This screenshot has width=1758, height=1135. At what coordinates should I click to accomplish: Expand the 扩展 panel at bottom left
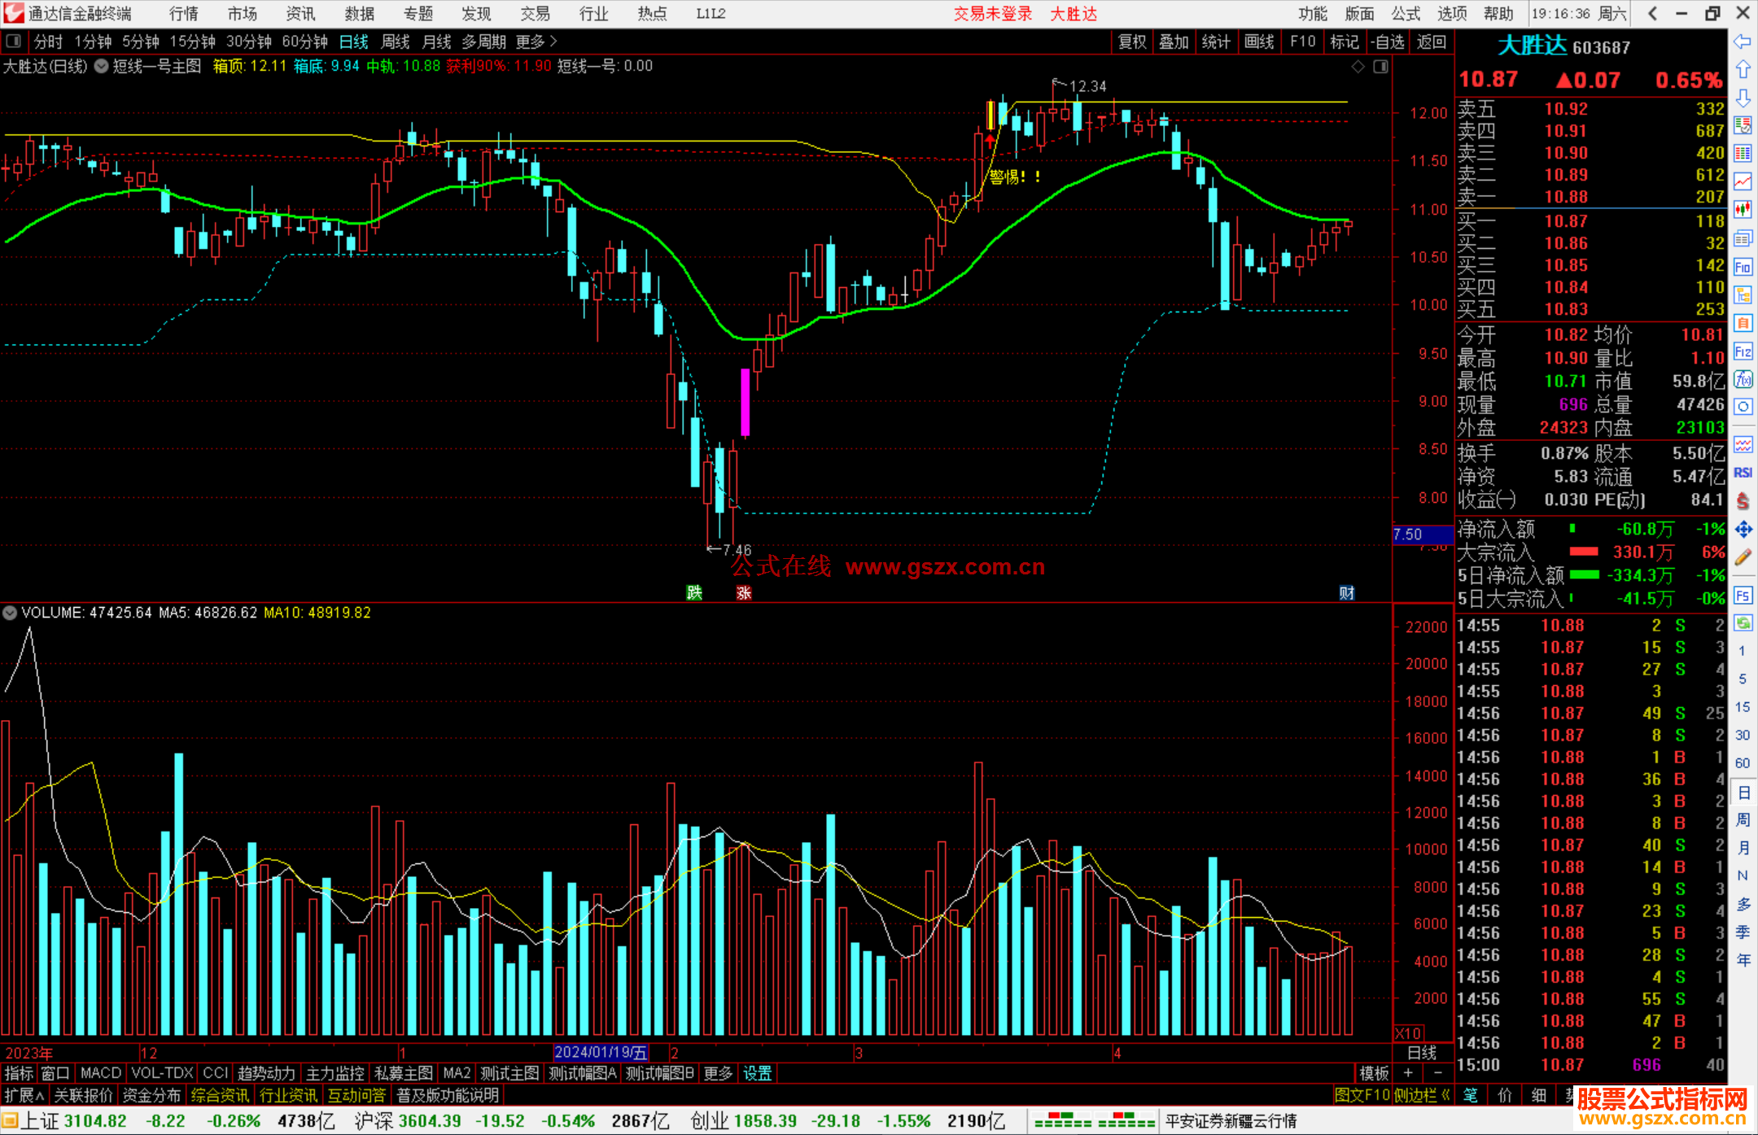coord(24,1095)
